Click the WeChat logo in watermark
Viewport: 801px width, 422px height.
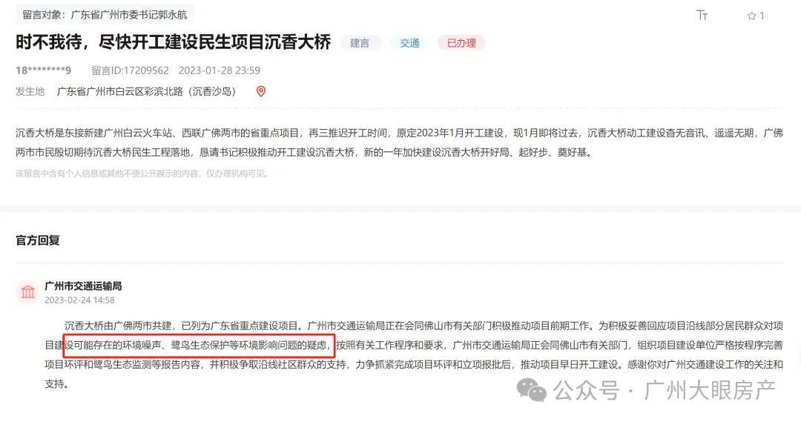[x=532, y=391]
